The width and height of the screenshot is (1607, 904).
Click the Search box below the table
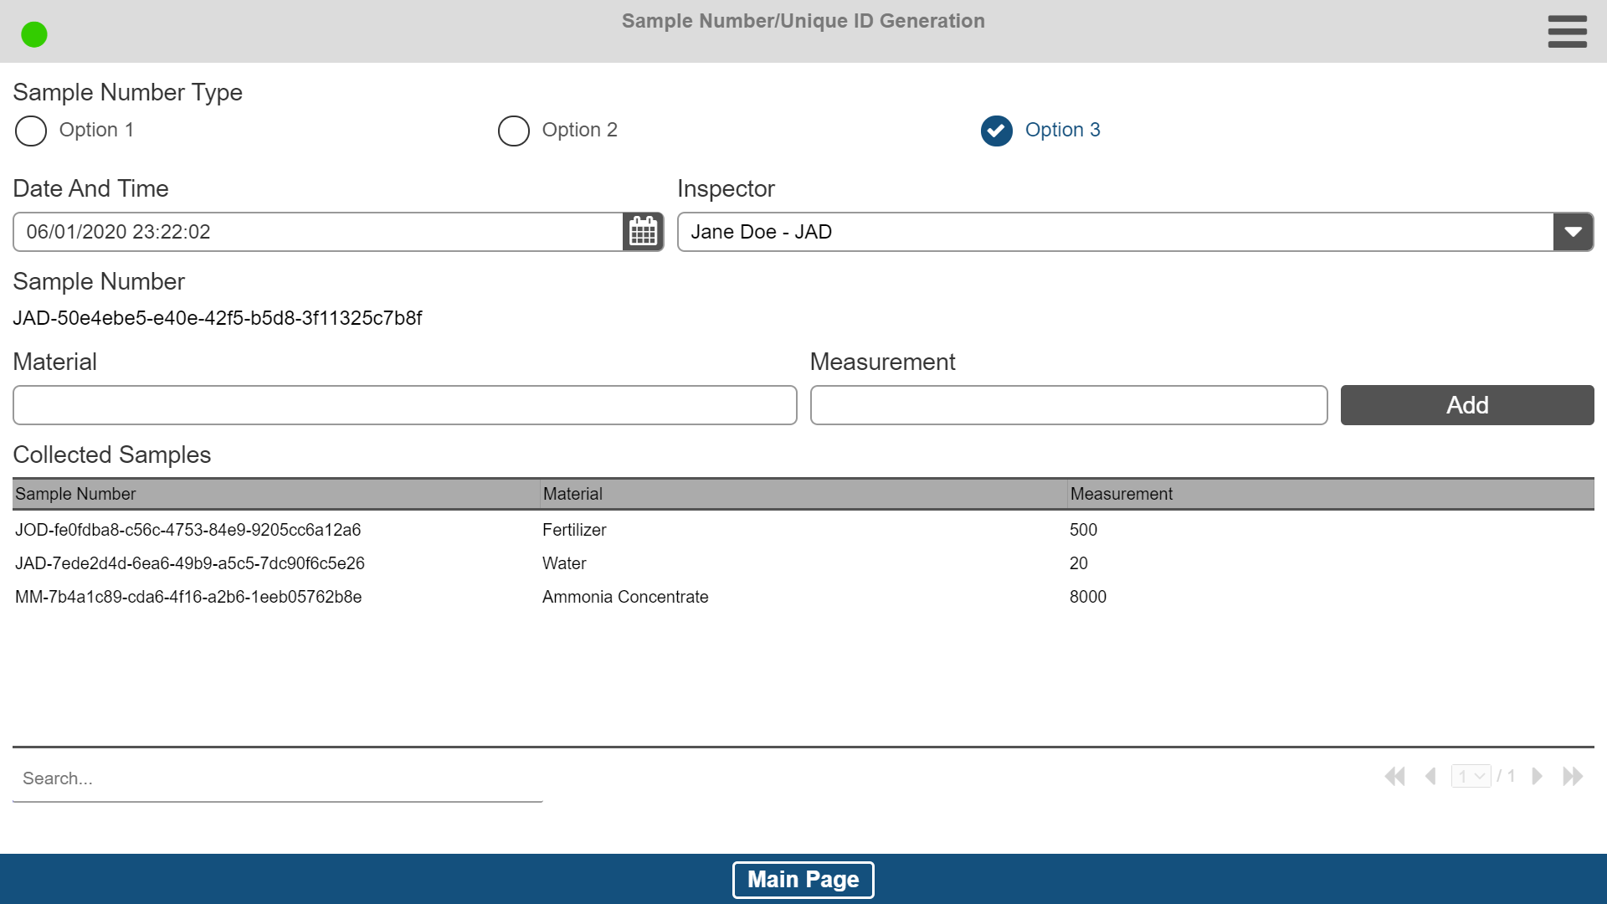point(277,778)
